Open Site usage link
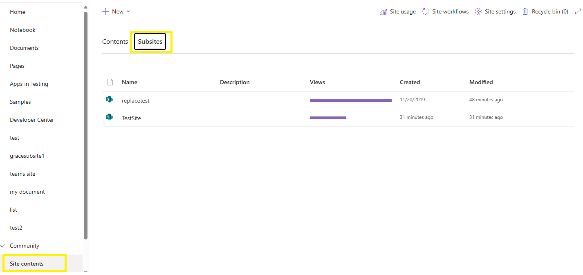 point(403,11)
